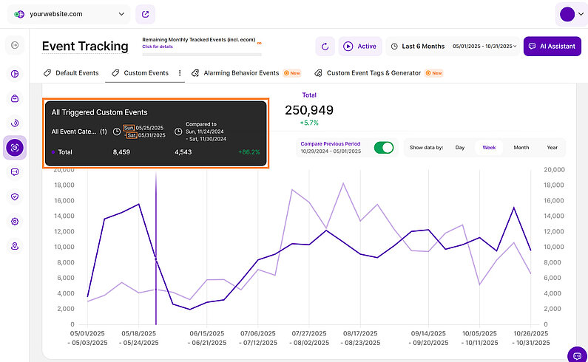Open the dashboard overview icon in sidebar
Image resolution: width=588 pixels, height=362 pixels.
pos(15,74)
